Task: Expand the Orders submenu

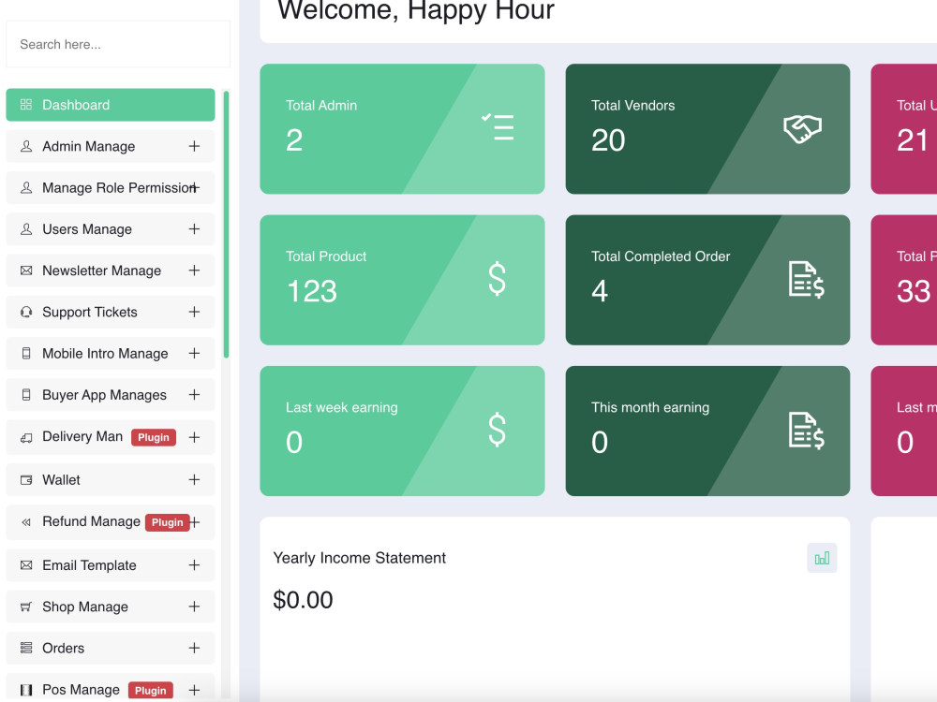Action: (x=194, y=648)
